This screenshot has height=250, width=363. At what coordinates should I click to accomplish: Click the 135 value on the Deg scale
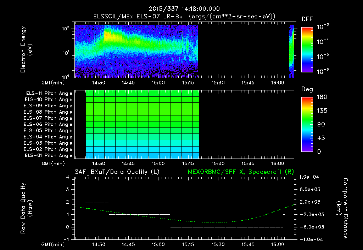point(322,111)
